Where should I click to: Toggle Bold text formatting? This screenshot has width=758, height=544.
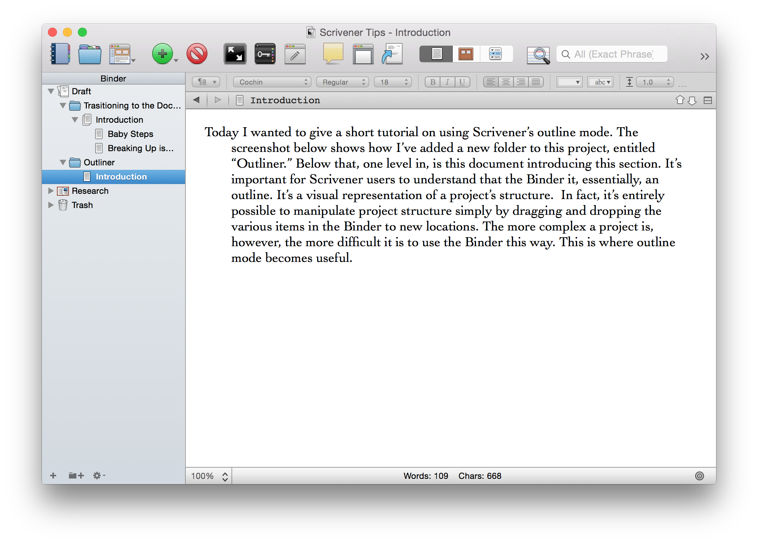[x=433, y=82]
